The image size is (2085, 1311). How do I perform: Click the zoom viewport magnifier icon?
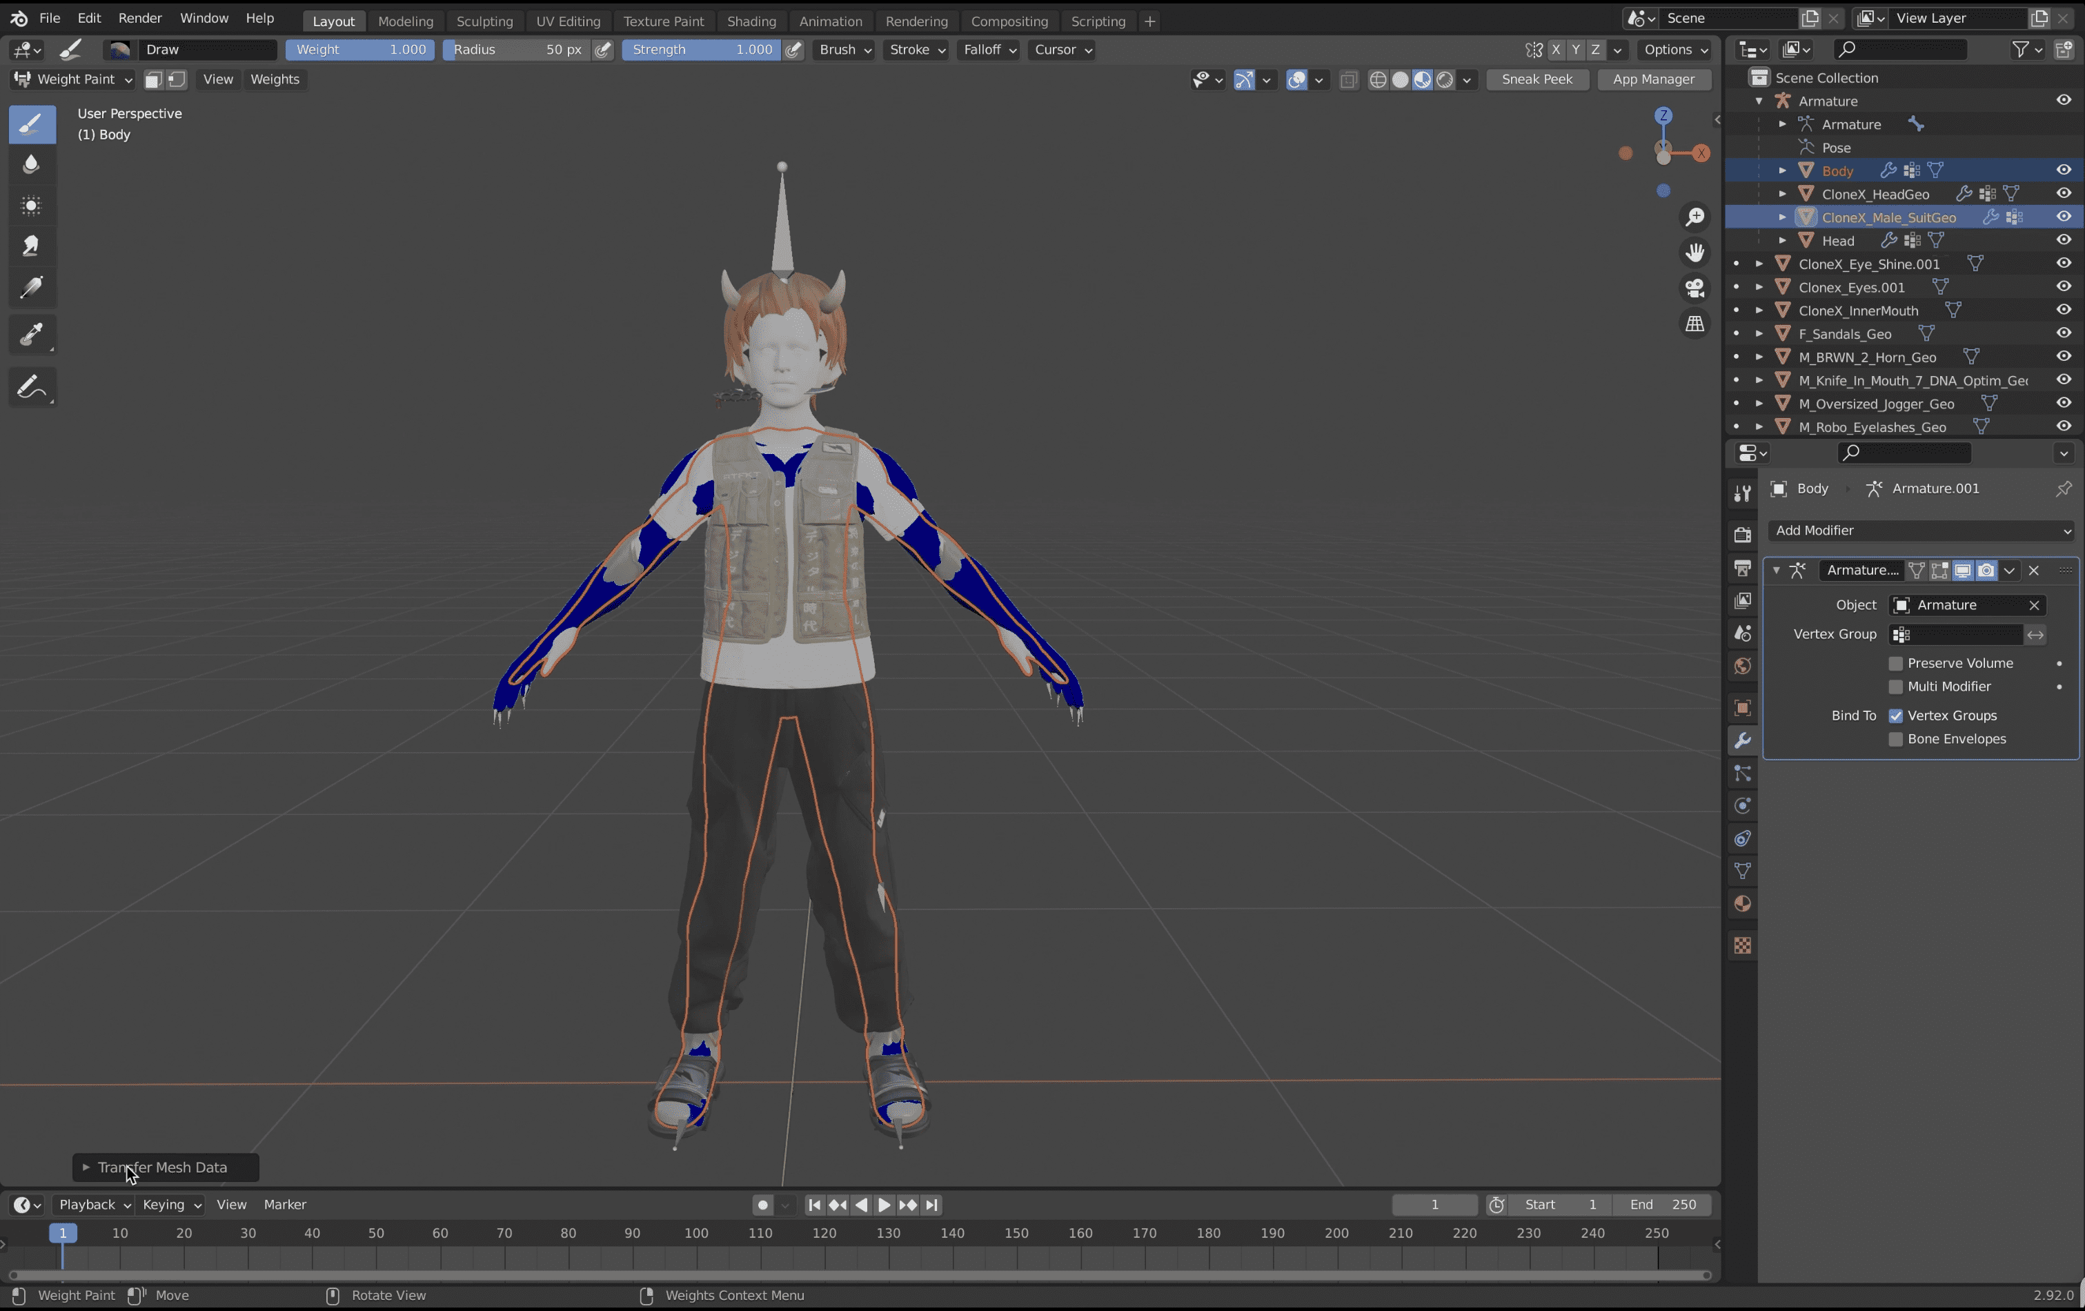[1694, 217]
